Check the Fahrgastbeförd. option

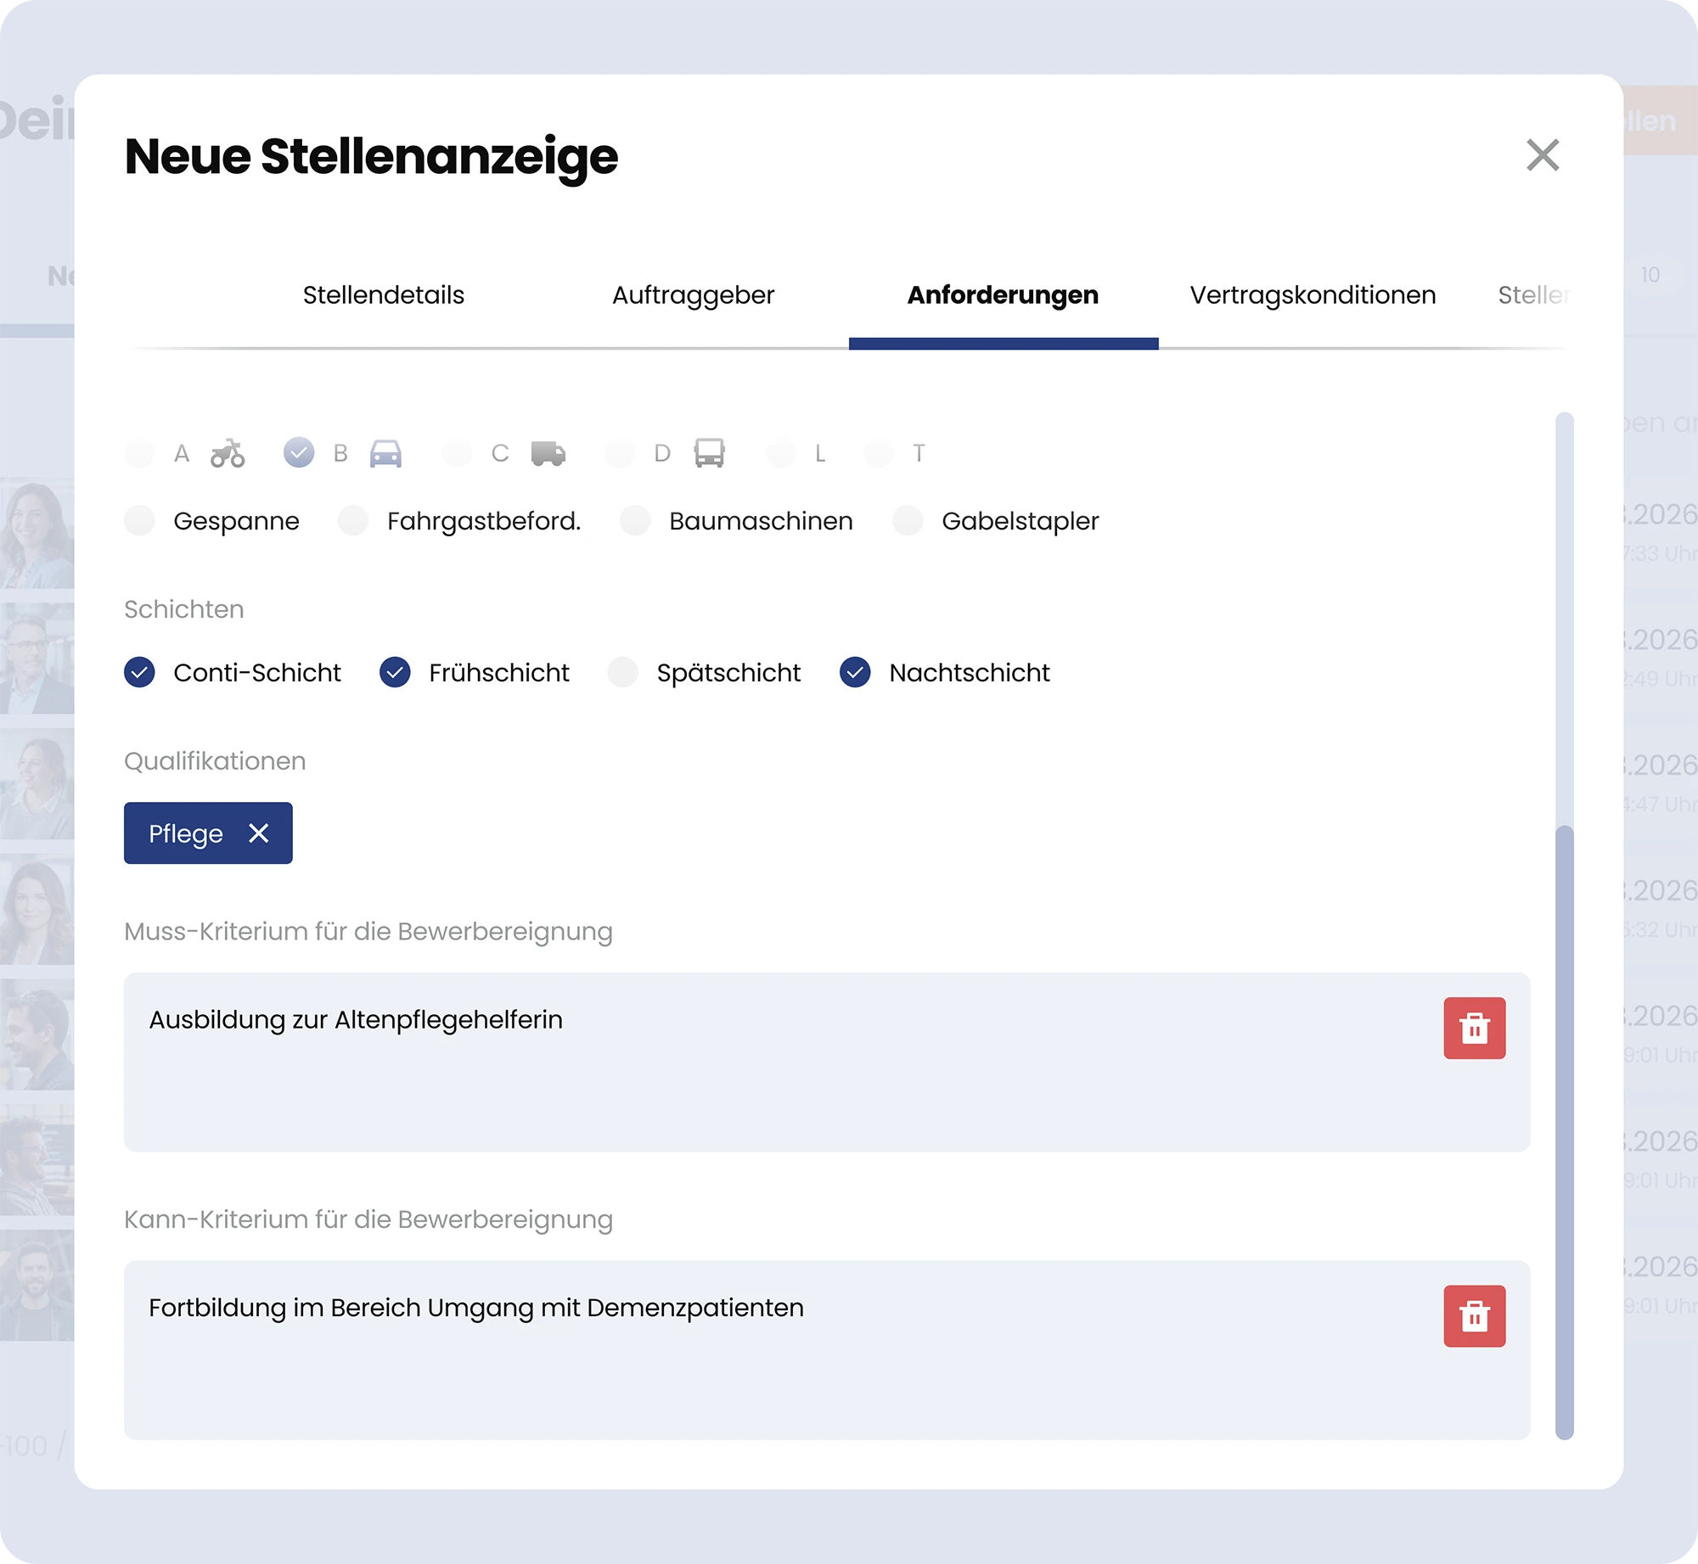pyautogui.click(x=353, y=520)
